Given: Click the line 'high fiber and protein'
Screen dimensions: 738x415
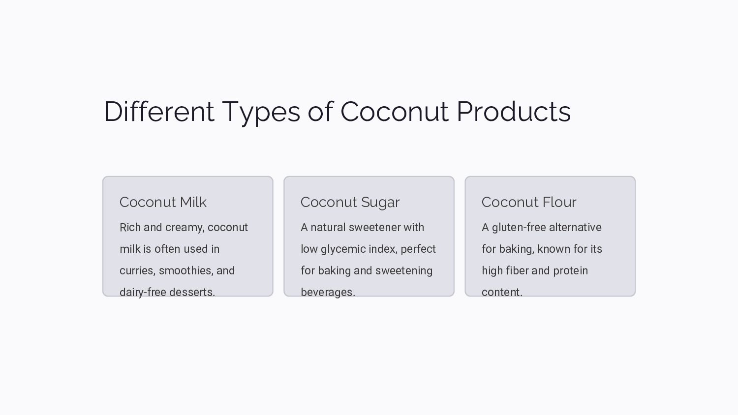Looking at the screenshot, I should (x=535, y=271).
